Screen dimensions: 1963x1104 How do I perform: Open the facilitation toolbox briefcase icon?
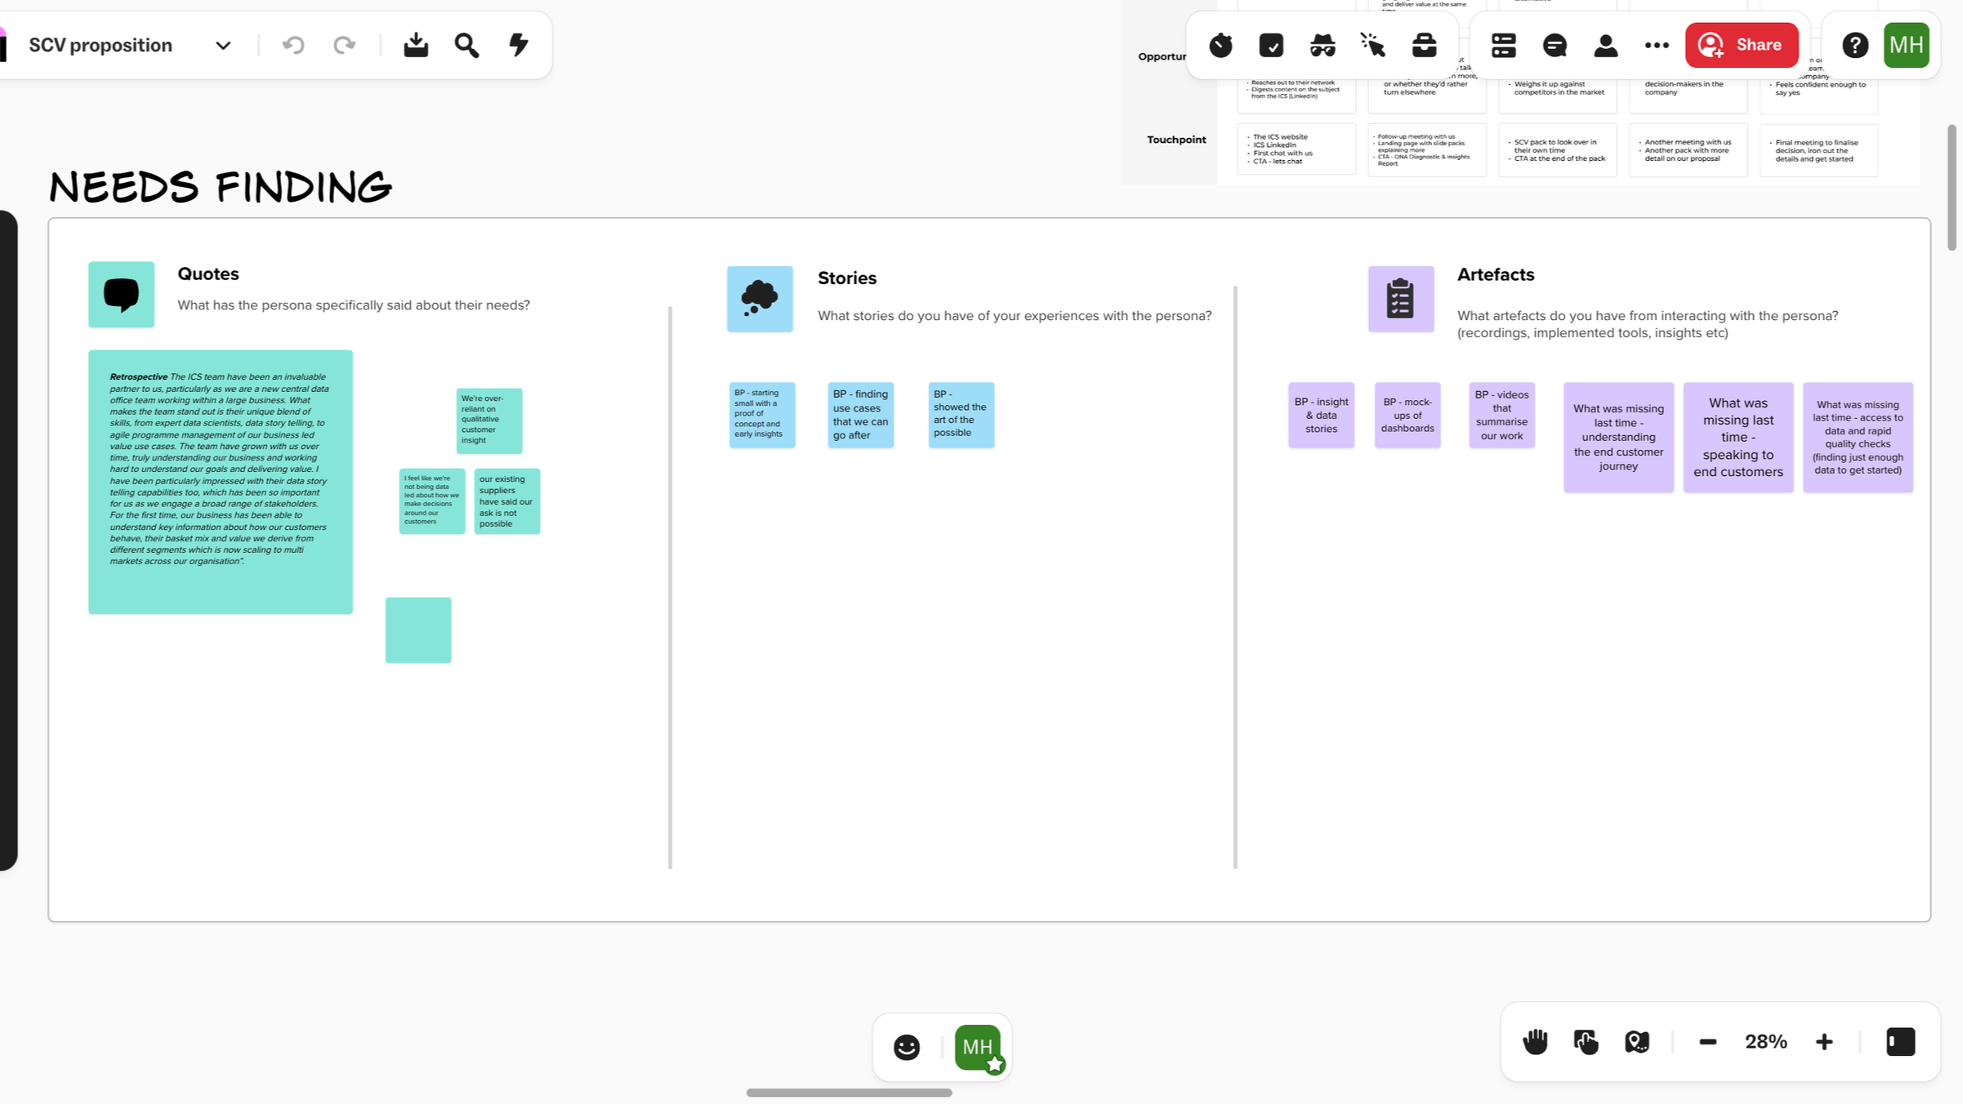(x=1424, y=45)
